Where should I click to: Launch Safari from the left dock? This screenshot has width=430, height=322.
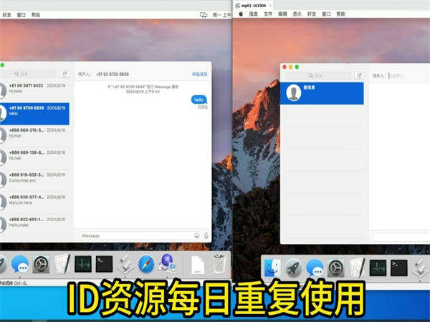click(146, 264)
